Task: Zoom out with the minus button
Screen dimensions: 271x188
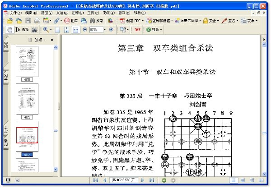Action: [85, 29]
